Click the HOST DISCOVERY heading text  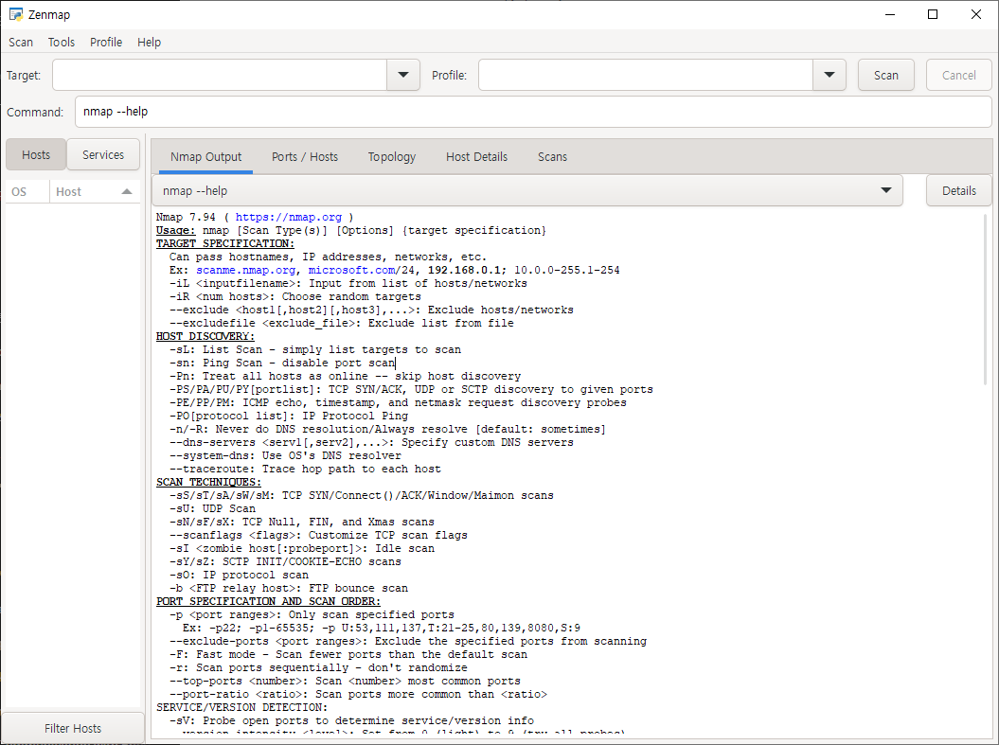click(x=205, y=336)
